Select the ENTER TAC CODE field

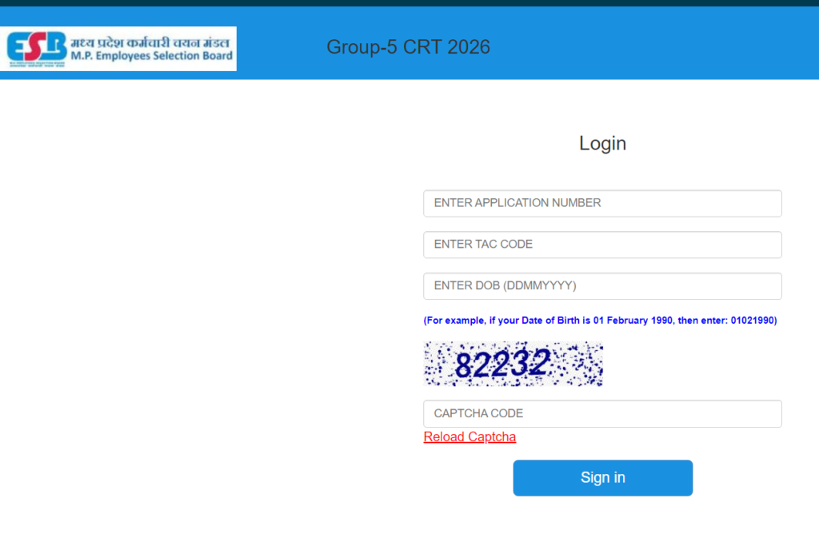(x=602, y=245)
